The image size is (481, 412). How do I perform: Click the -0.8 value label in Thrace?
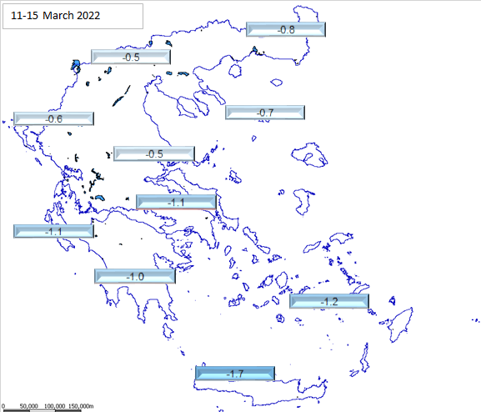tap(286, 29)
